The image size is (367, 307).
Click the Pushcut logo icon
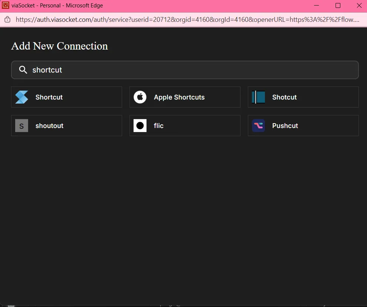pos(258,126)
